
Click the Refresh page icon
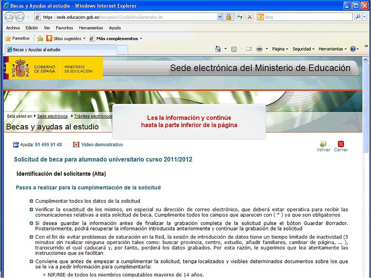(240, 17)
